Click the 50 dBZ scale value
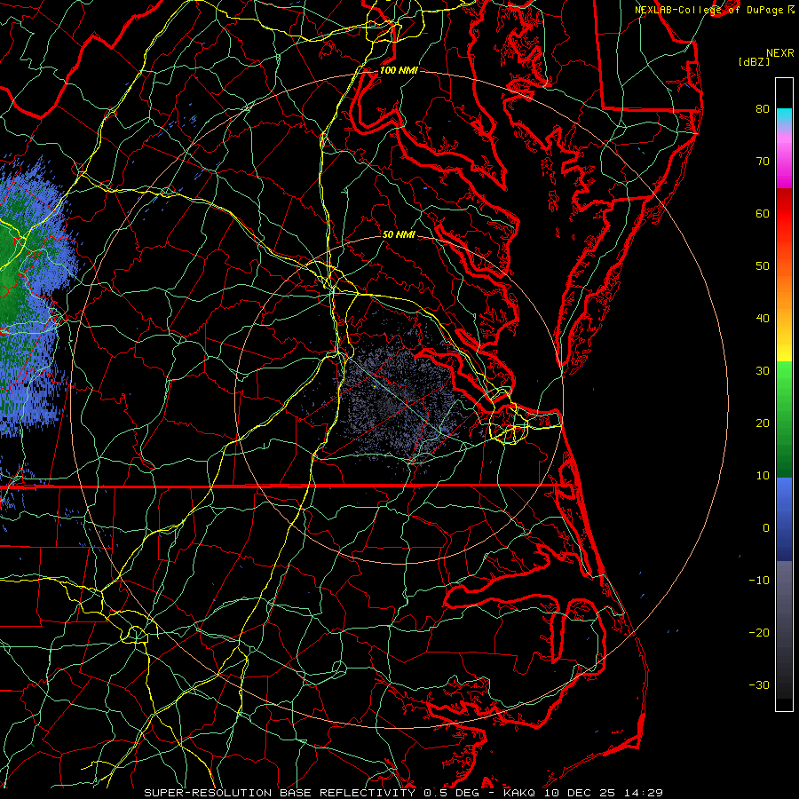Viewport: 799px width, 799px height. coord(763,266)
